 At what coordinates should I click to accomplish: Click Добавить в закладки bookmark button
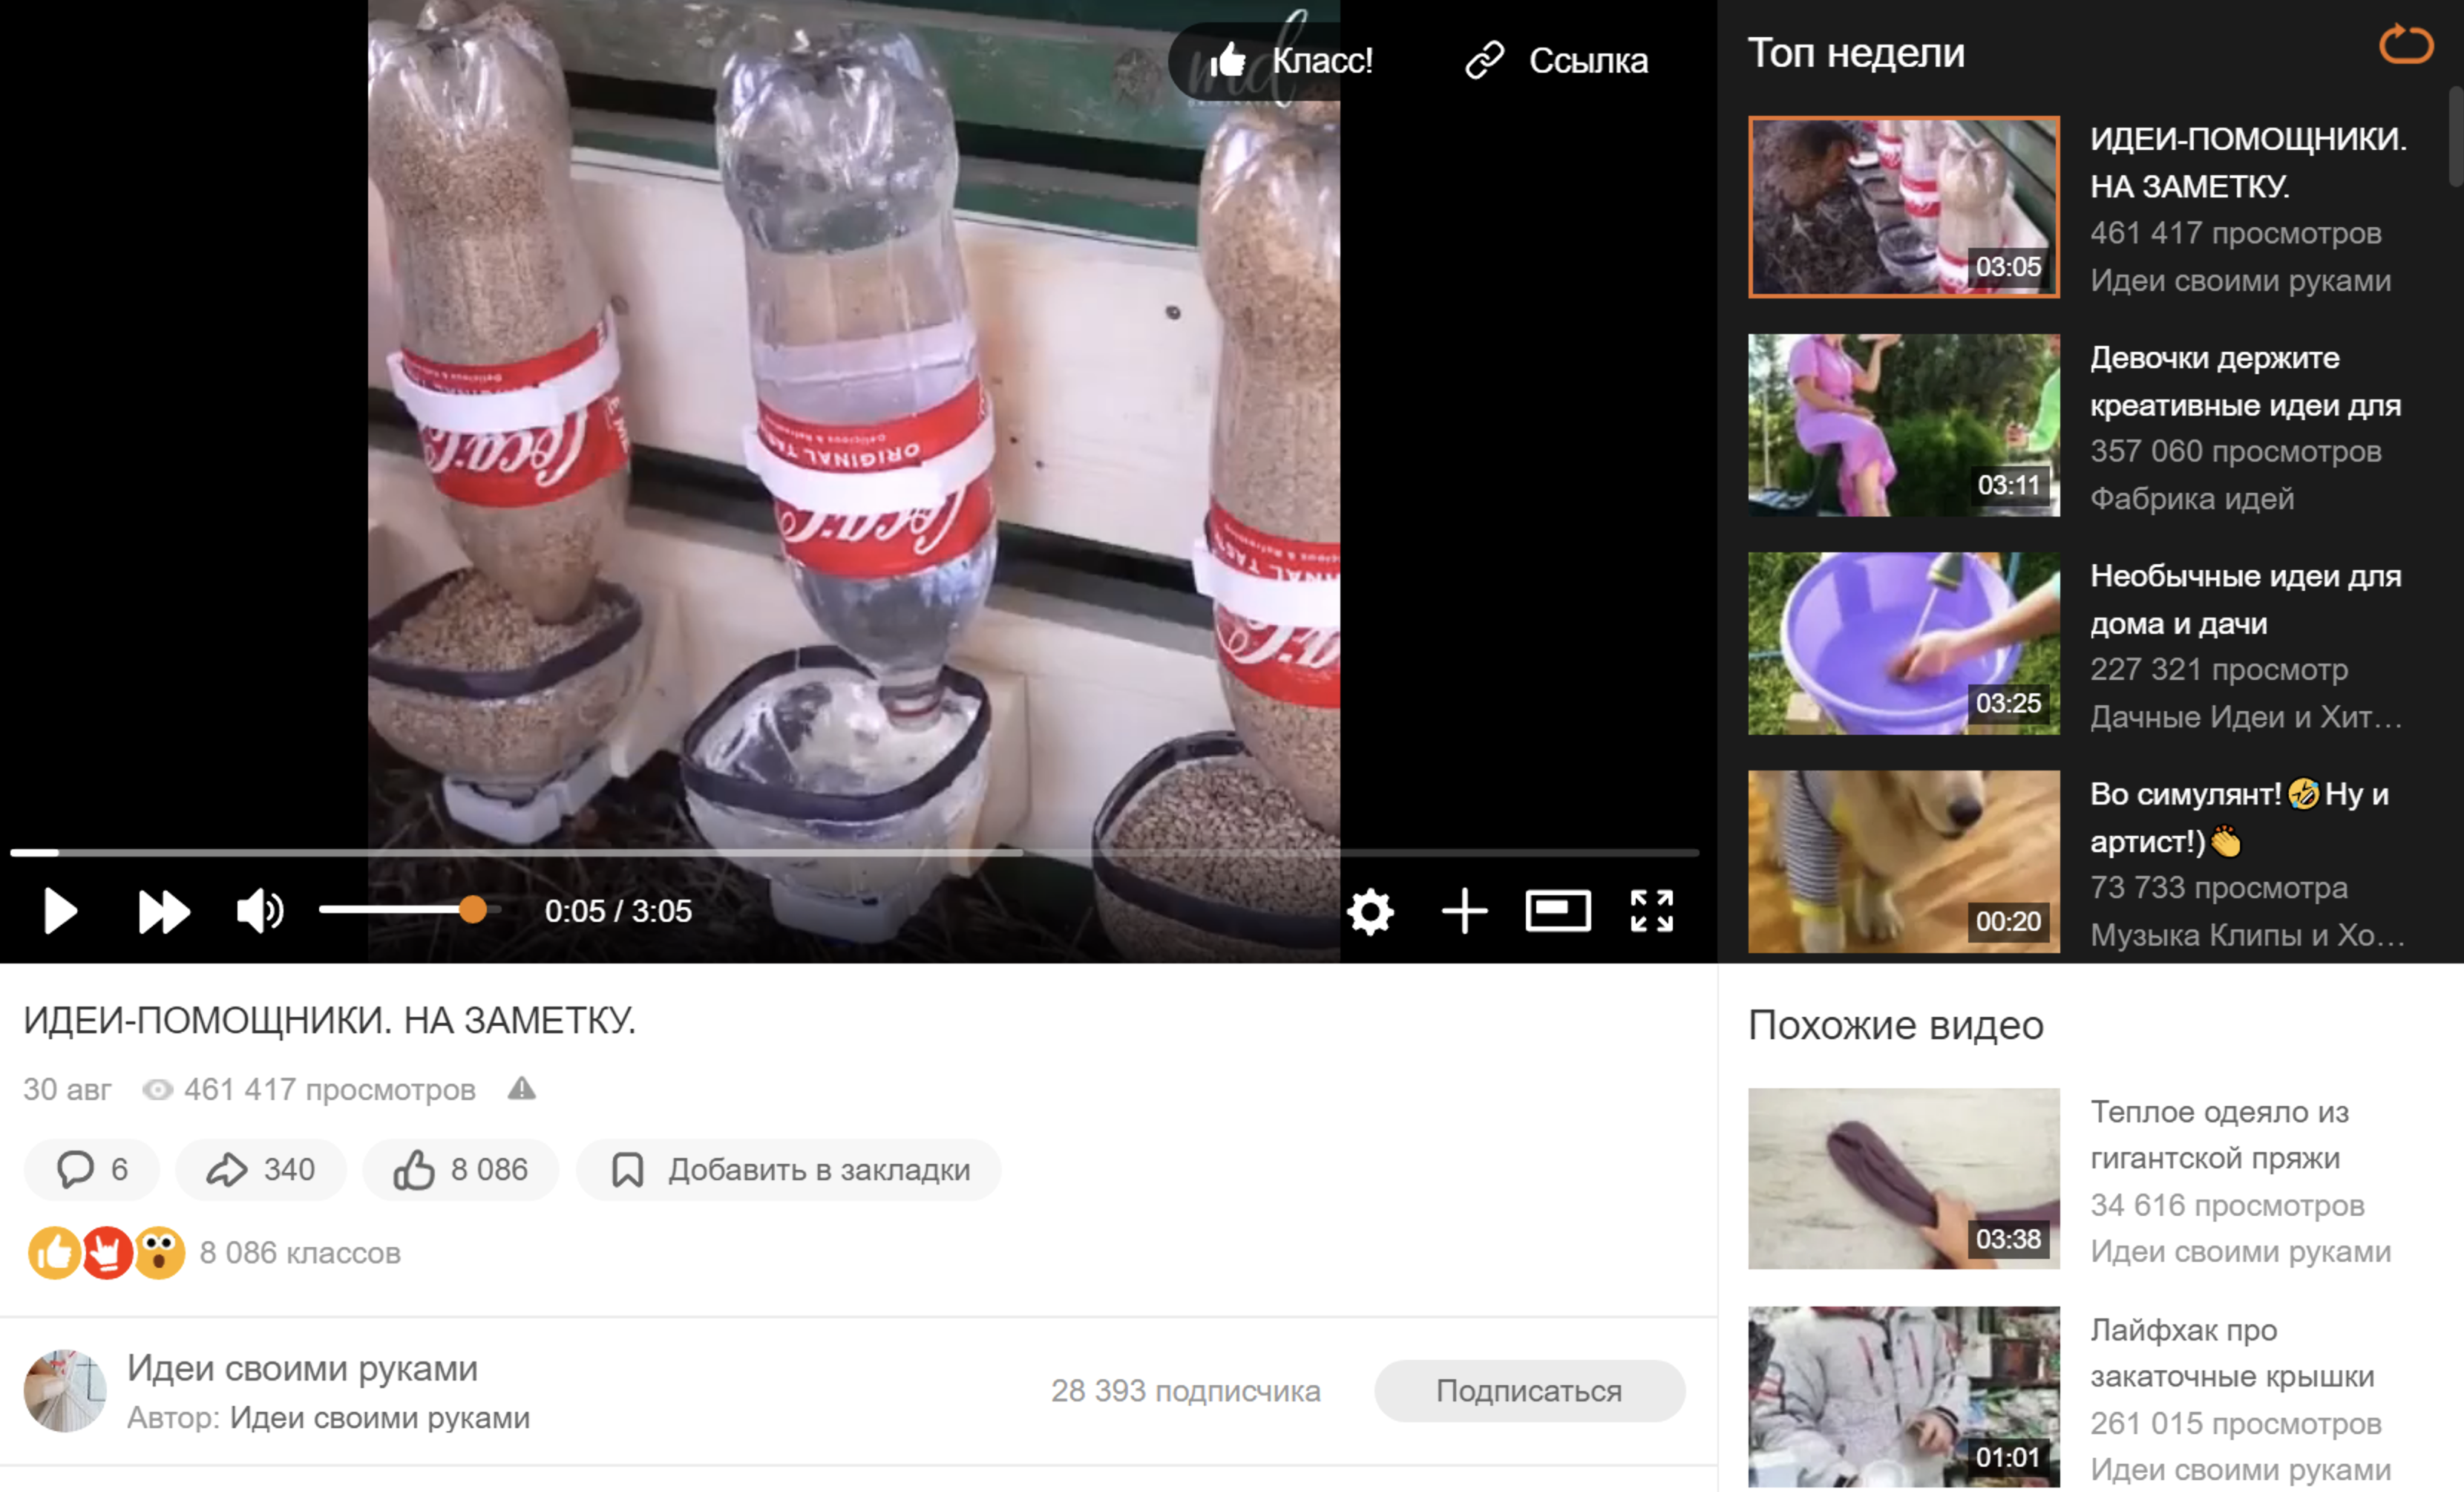click(789, 1169)
